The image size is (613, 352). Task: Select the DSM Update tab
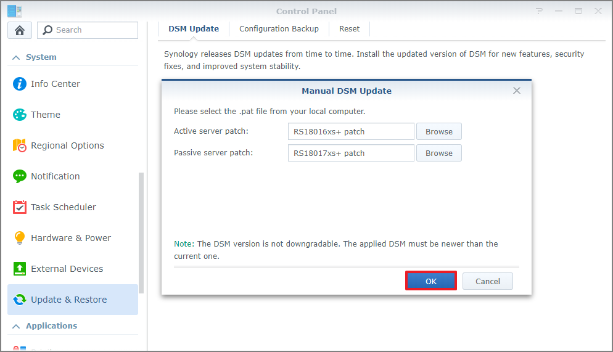[x=194, y=29]
